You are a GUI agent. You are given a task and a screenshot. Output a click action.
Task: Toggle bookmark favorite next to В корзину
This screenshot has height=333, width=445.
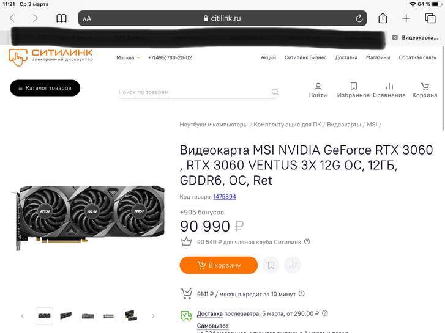pos(271,265)
